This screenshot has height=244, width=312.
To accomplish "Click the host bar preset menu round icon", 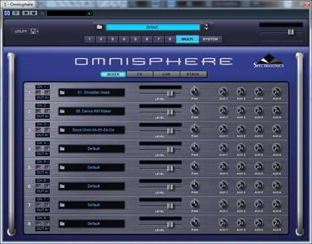I will (90, 13).
